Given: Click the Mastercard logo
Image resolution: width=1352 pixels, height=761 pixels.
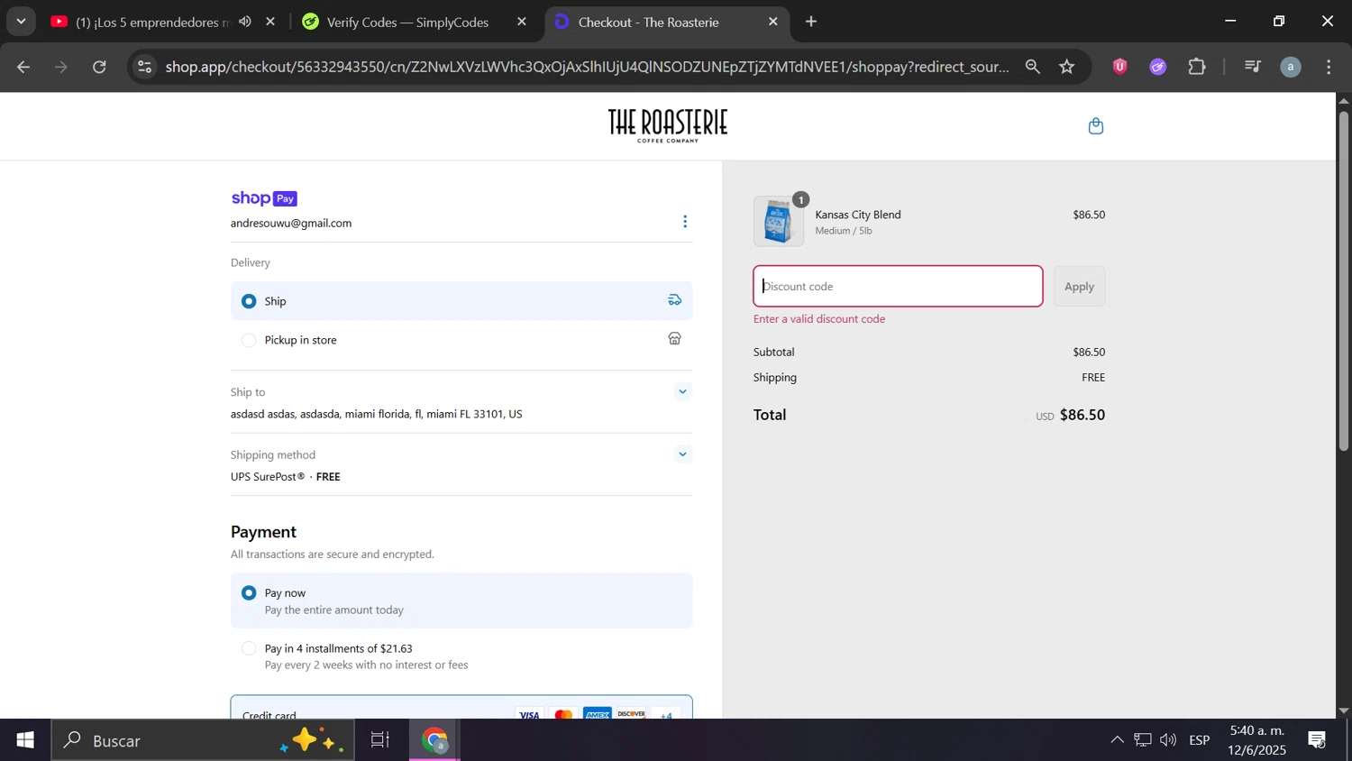Looking at the screenshot, I should pos(563,715).
